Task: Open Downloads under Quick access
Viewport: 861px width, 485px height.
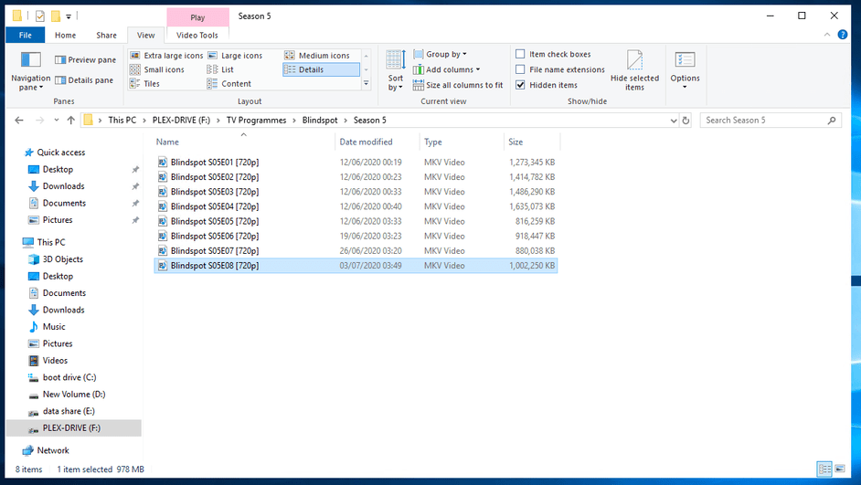Action: (x=63, y=186)
